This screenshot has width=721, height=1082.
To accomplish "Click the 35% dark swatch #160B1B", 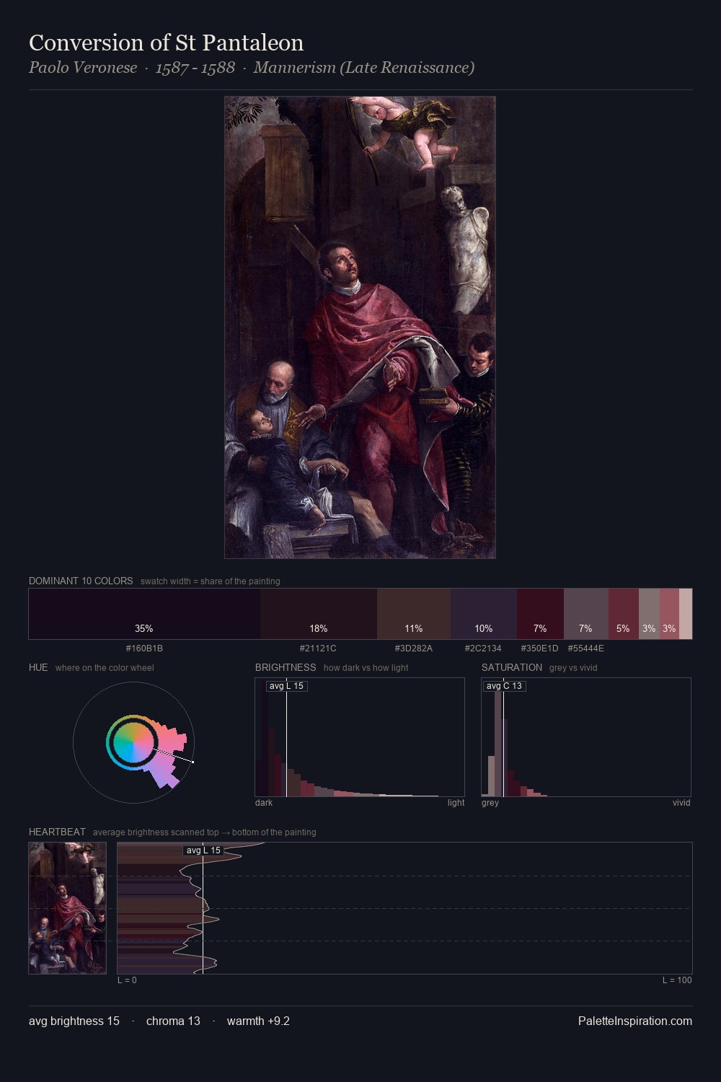I will 144,614.
